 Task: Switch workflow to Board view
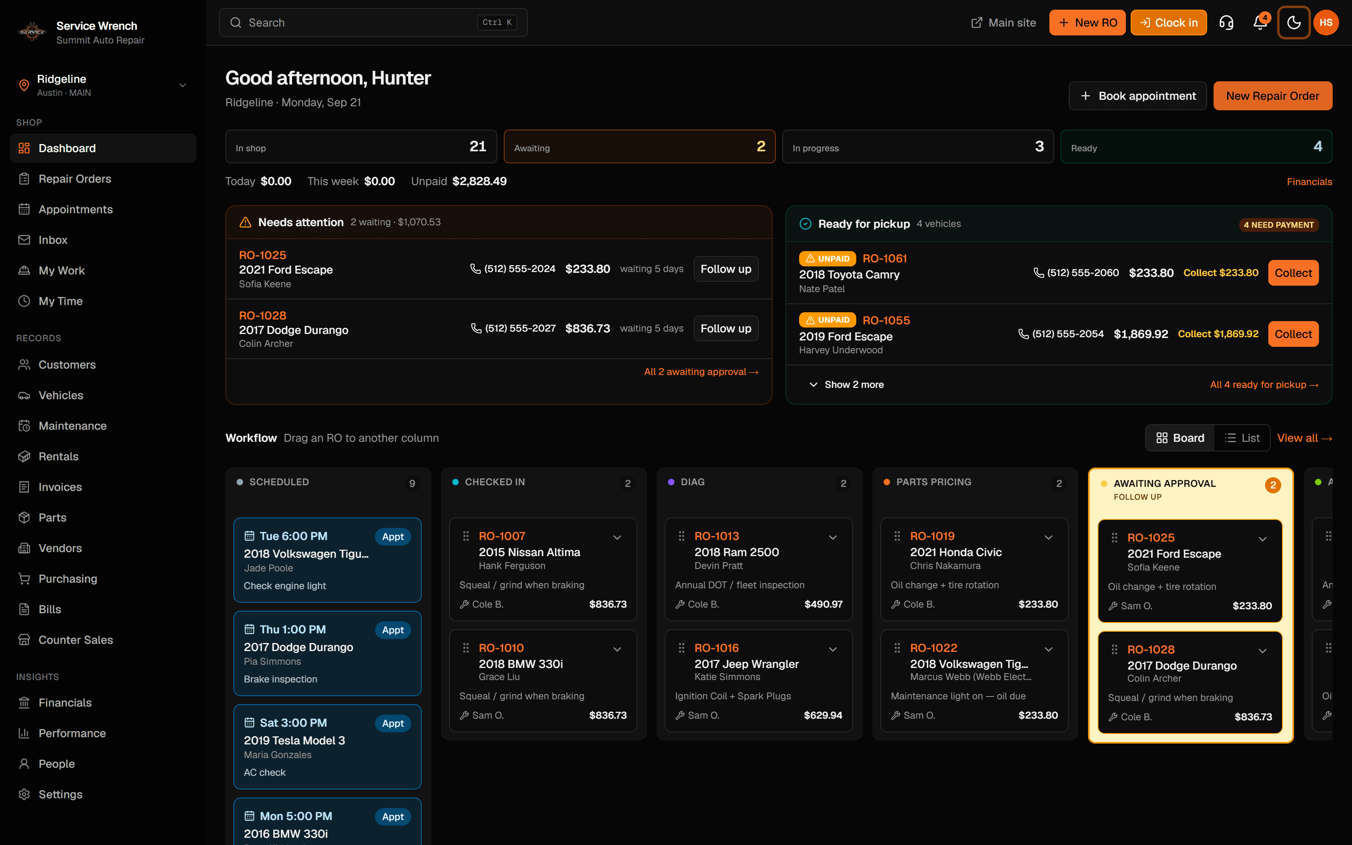[x=1180, y=438]
